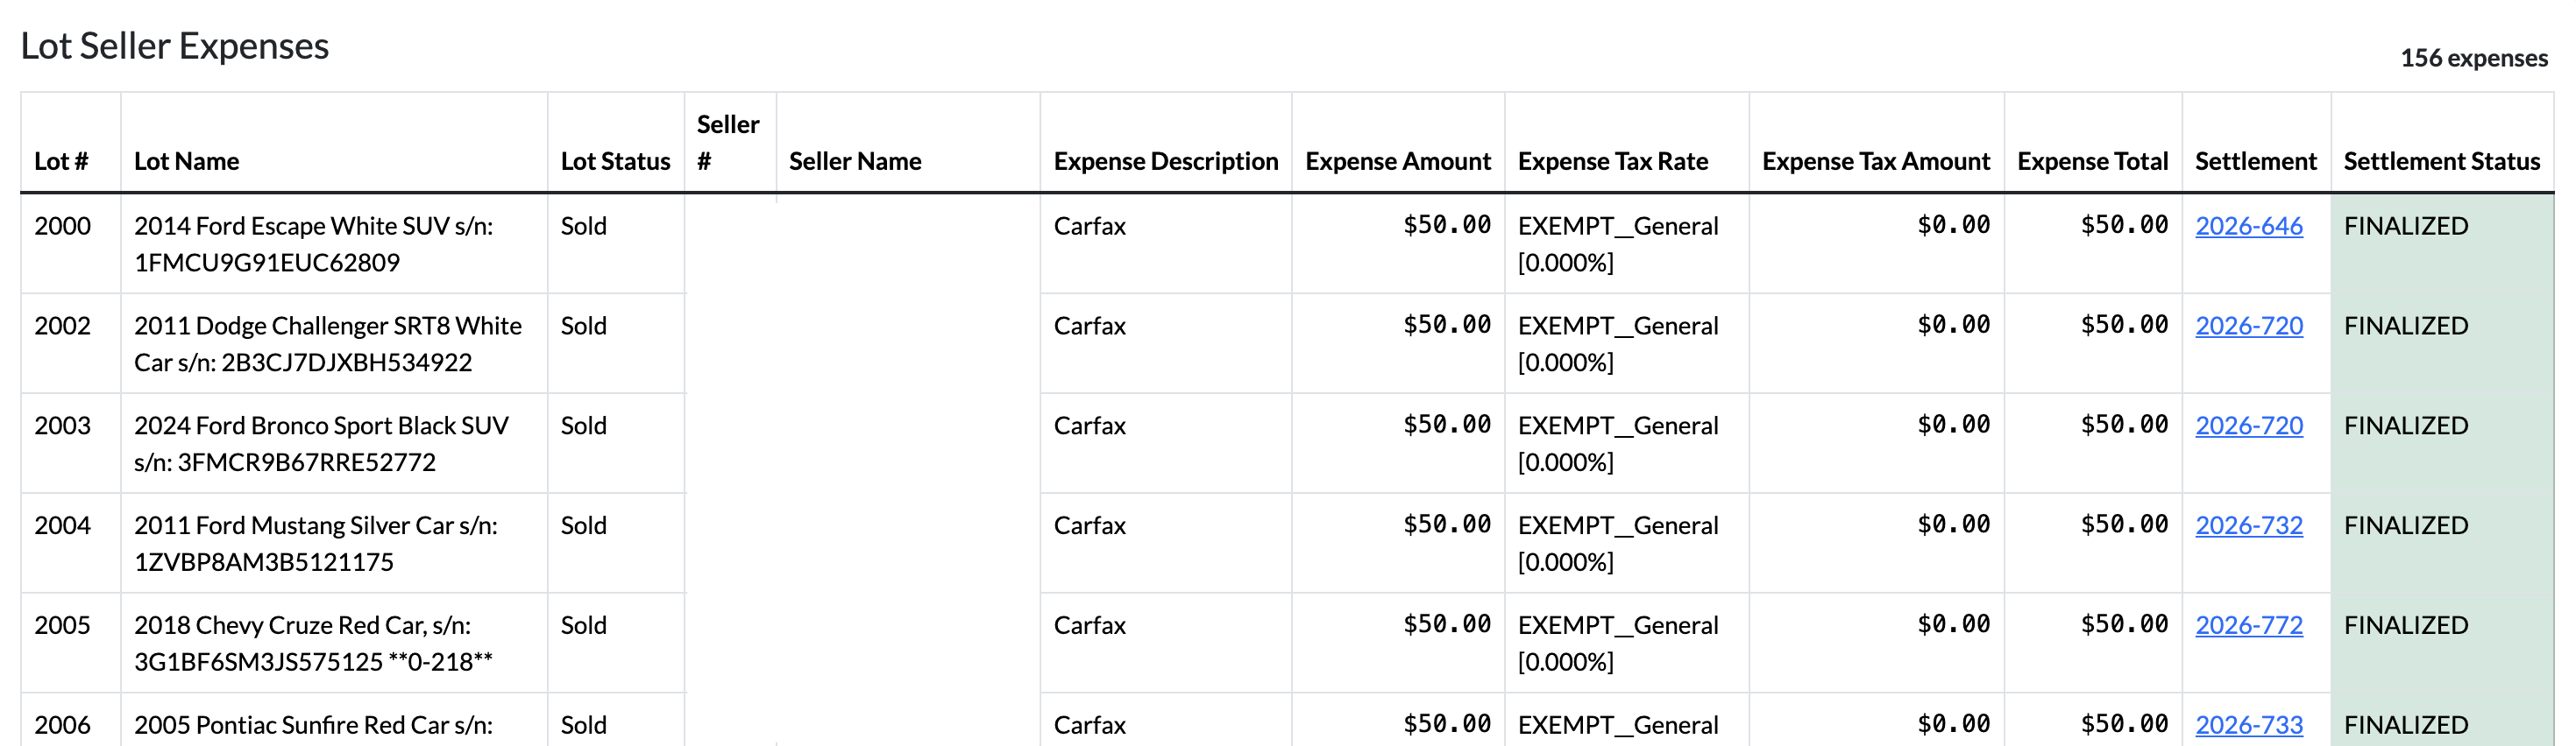Image resolution: width=2576 pixels, height=746 pixels.
Task: Open settlement link 2026-732
Action: click(2248, 525)
